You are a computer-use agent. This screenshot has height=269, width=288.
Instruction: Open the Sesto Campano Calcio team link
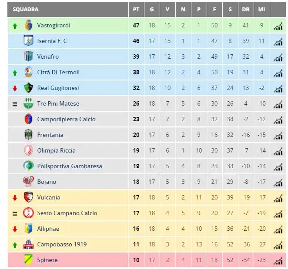point(67,213)
